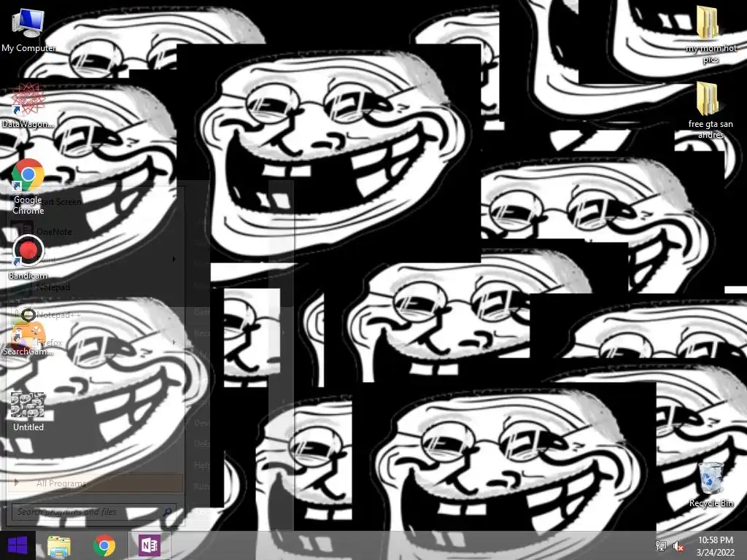Click the magnifier icon in start search

tap(167, 512)
